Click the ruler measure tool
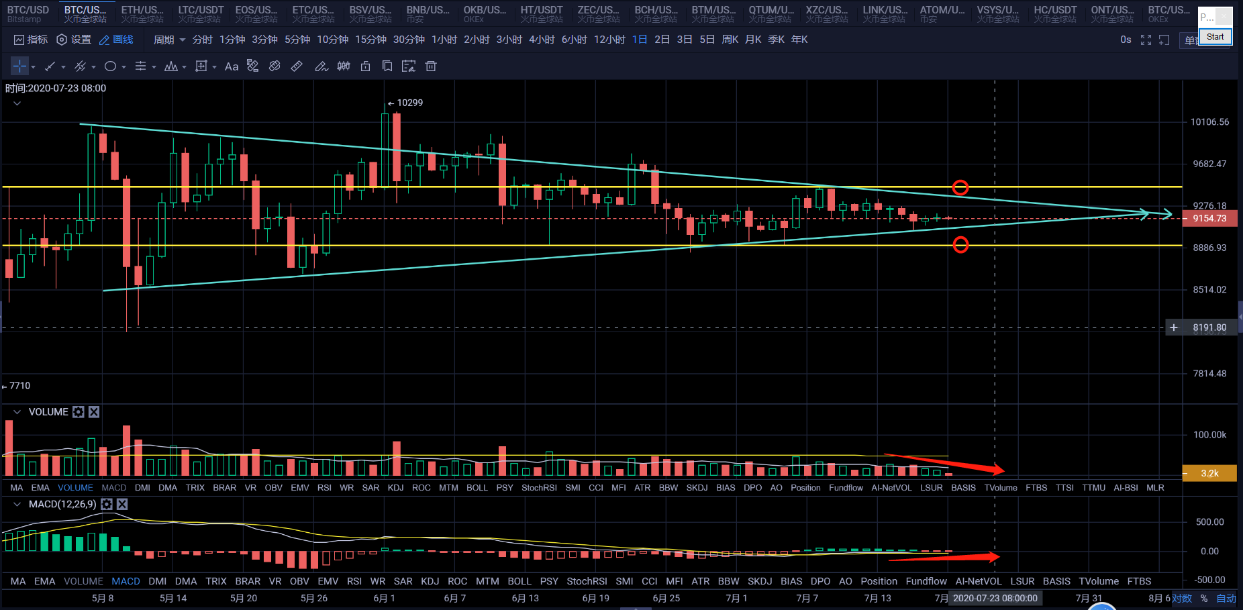Image resolution: width=1243 pixels, height=610 pixels. click(297, 66)
